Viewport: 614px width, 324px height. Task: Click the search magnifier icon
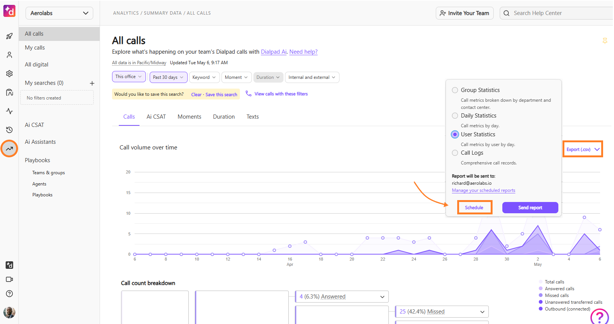(506, 13)
